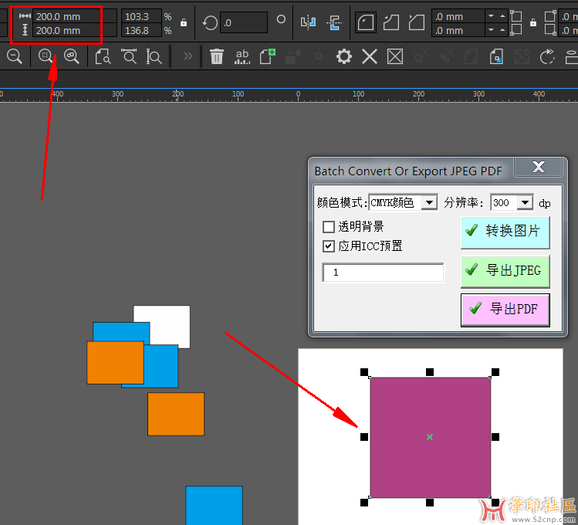The image size is (578, 525).
Task: Enable the 透明背景 checkbox
Action: pyautogui.click(x=329, y=226)
